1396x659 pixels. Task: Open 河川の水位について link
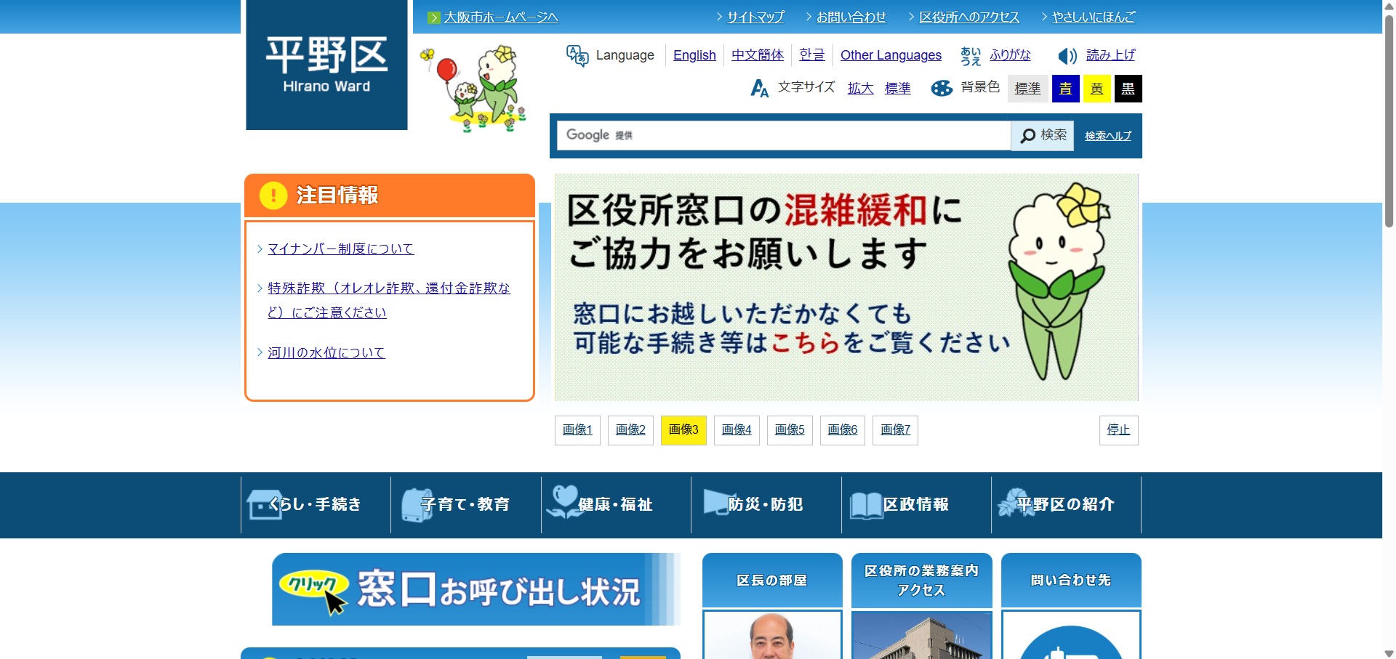coord(326,353)
